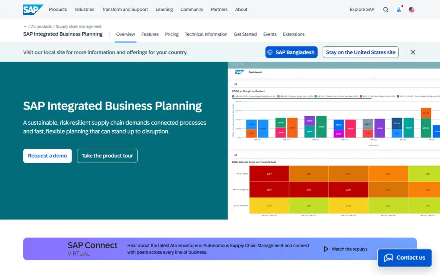Viewport: 440px width, 275px height.
Task: Click the SAP Bangladesh button
Action: [291, 52]
